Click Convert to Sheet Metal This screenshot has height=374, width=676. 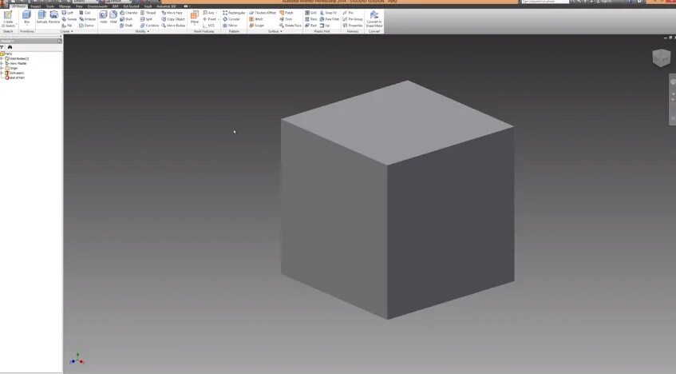tap(374, 18)
